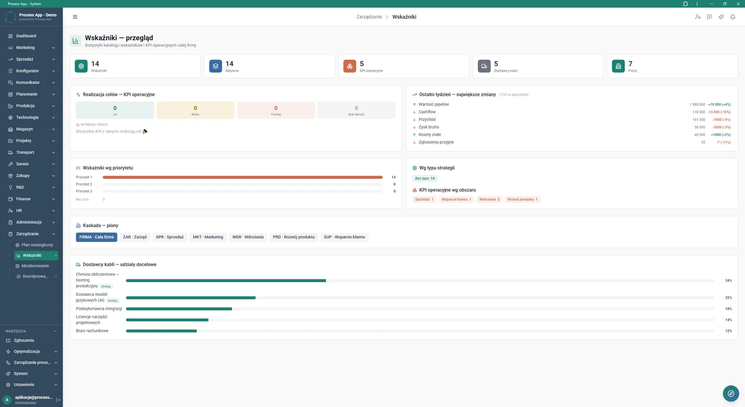Expand the Finanse sidebar section

(x=31, y=199)
